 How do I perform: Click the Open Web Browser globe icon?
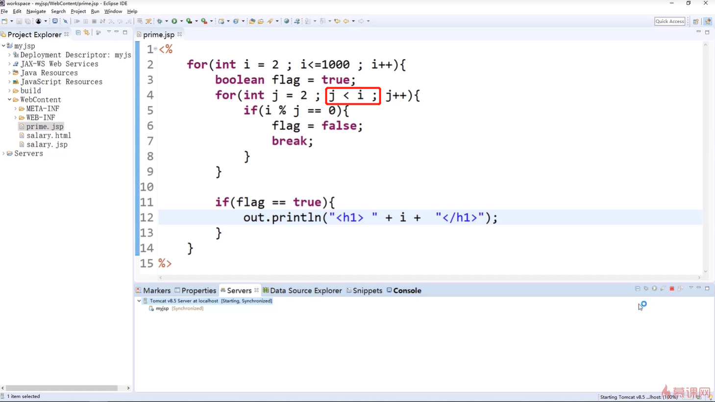[x=287, y=21]
